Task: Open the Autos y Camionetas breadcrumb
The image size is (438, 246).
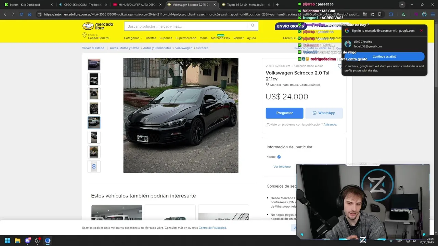Action: 157,48
